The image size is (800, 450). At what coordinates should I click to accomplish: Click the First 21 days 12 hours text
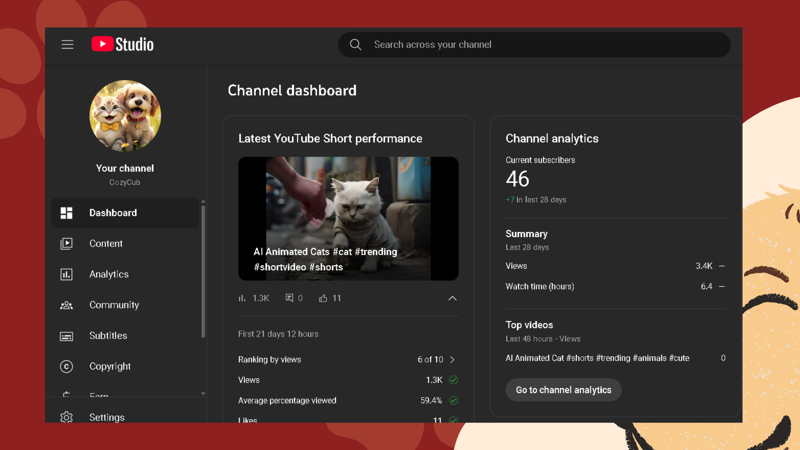coord(278,334)
